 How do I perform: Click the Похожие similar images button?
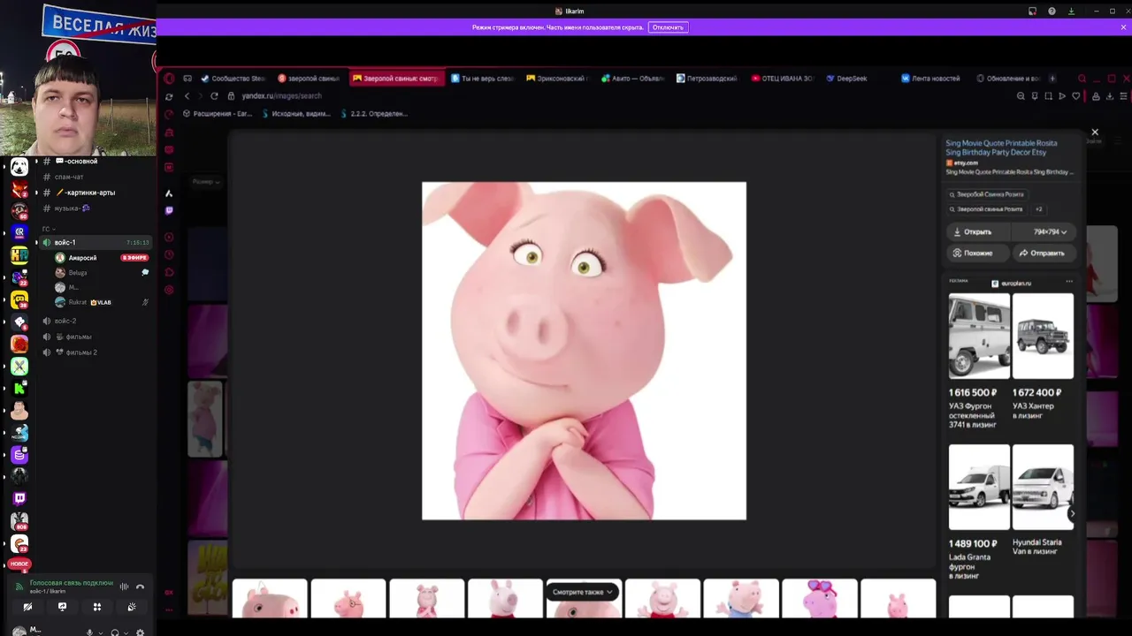977,253
